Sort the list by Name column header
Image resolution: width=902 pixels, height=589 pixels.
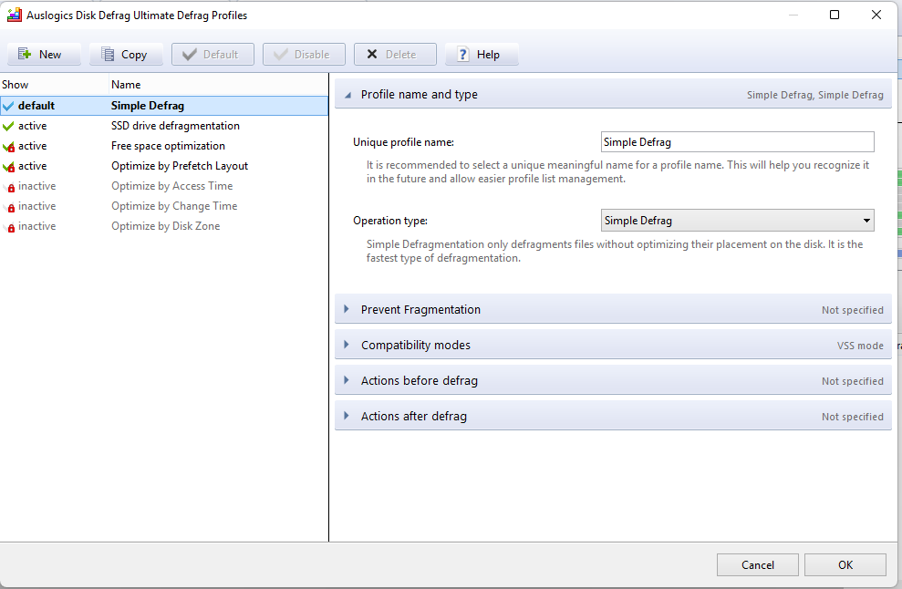tap(126, 85)
